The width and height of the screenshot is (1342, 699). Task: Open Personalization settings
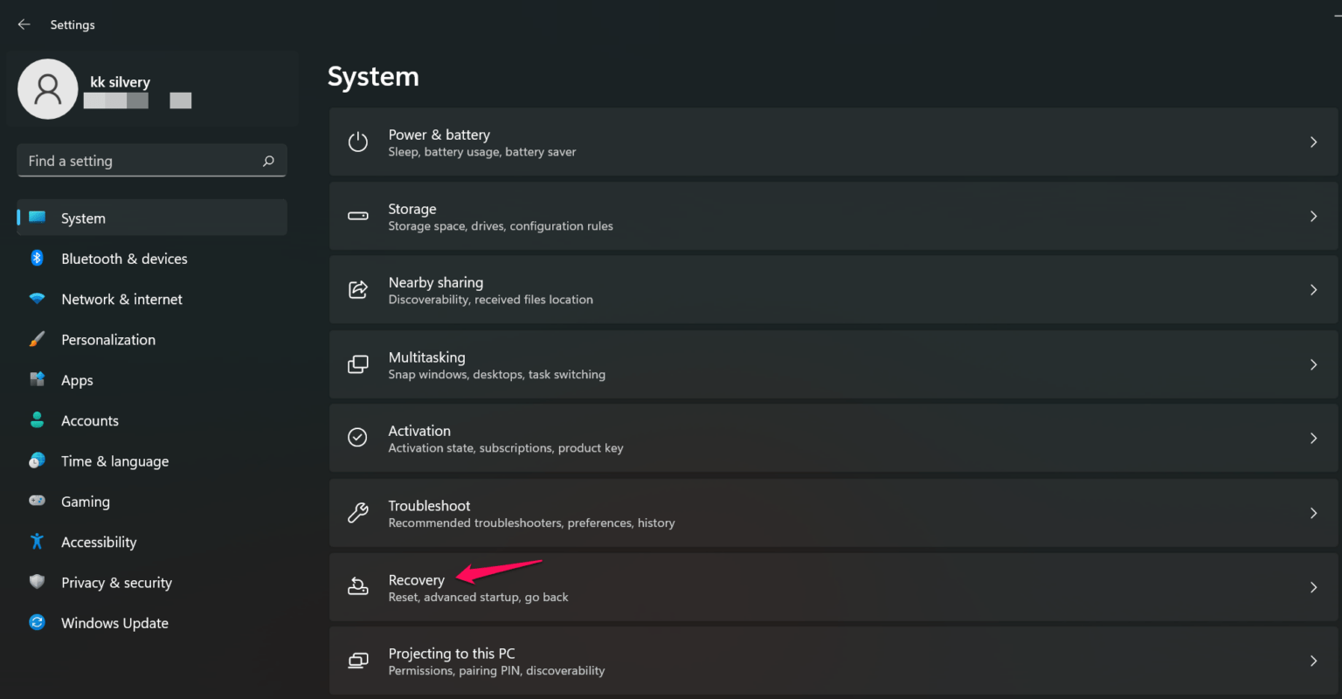(108, 339)
